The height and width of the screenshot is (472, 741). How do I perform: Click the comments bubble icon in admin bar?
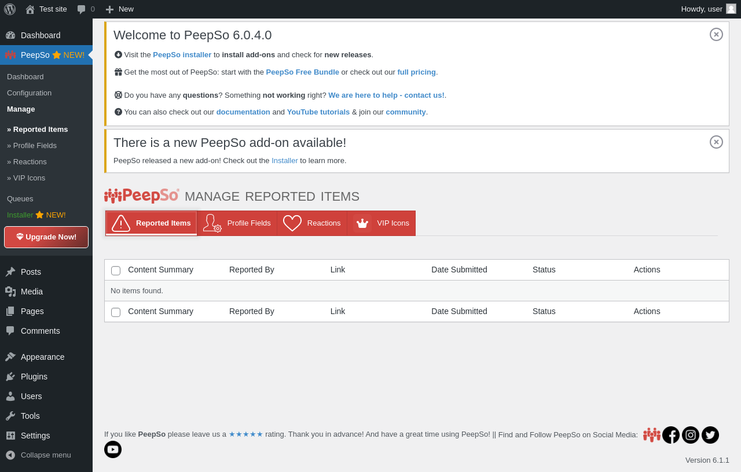82,9
